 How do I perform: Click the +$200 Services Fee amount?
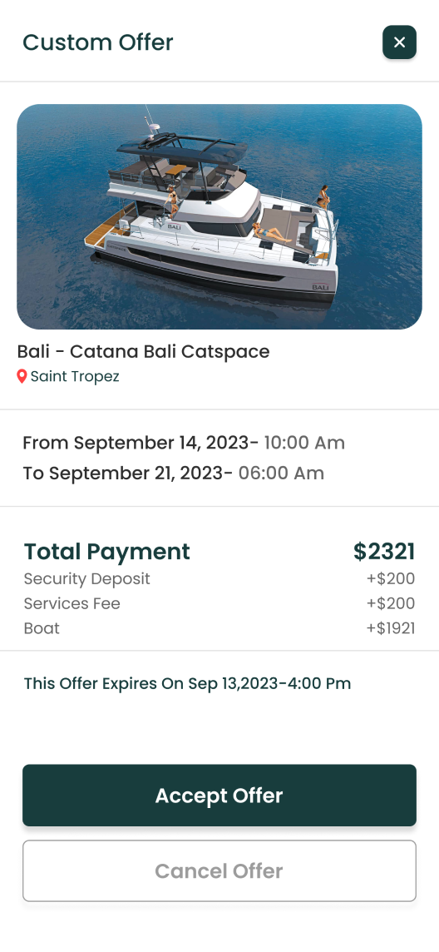click(391, 603)
